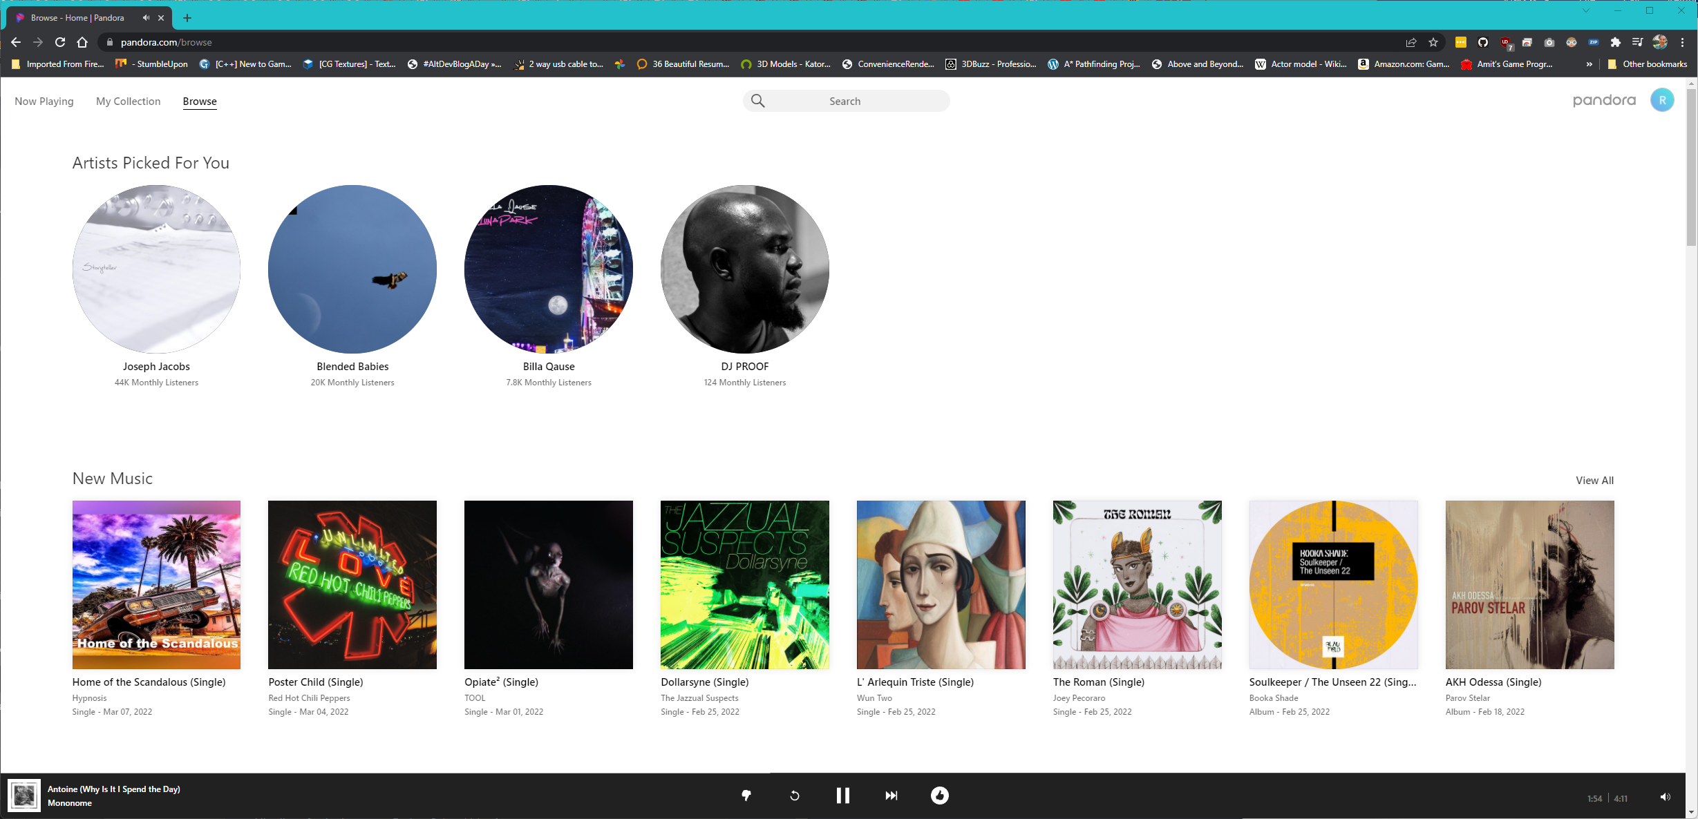Screen dimensions: 1698x819
Task: Open Opiate² album cover
Action: 549,585
